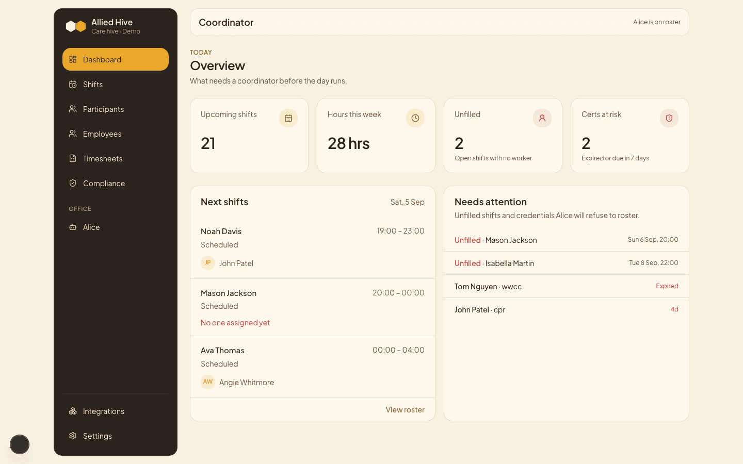Follow the View roster link
Viewport: 743px width, 464px height.
pyautogui.click(x=405, y=409)
